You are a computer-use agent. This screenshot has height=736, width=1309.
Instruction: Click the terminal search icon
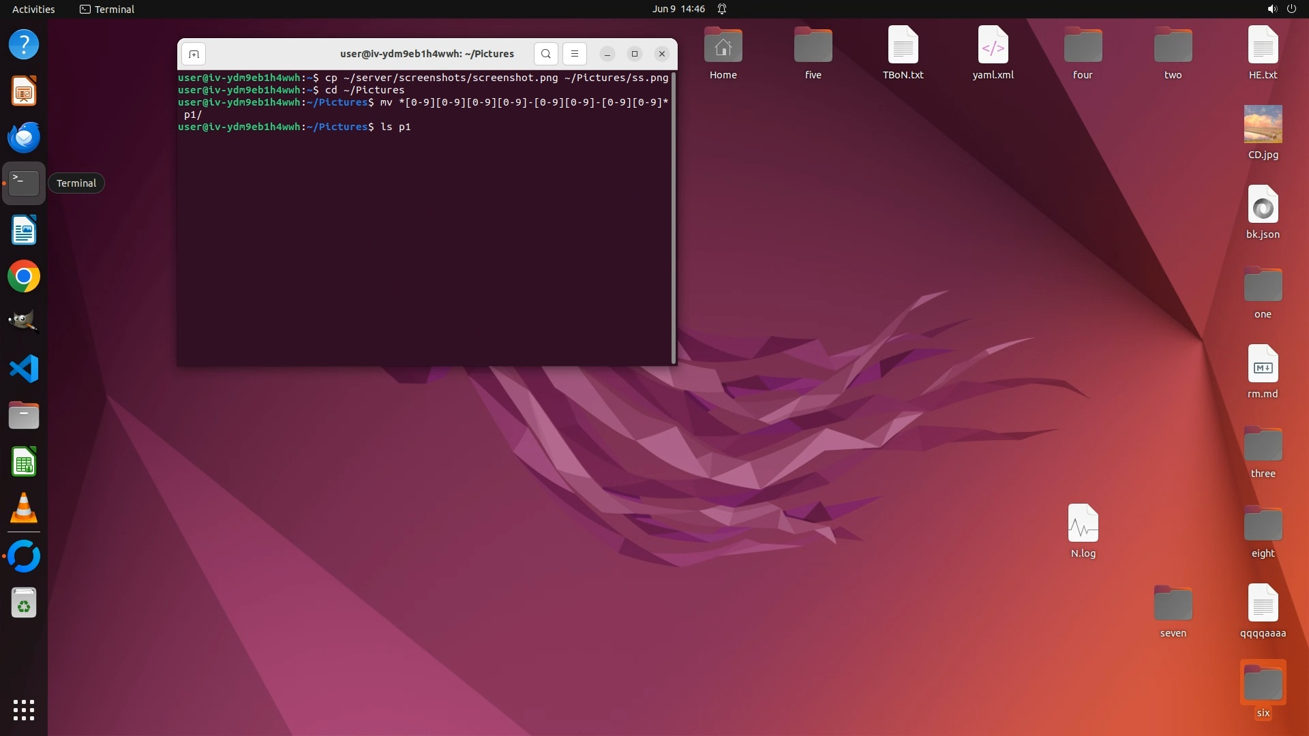click(545, 54)
